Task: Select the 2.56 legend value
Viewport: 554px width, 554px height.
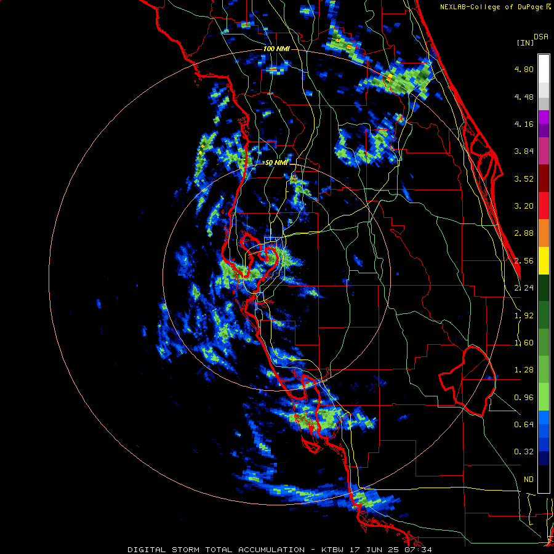Action: [x=524, y=261]
